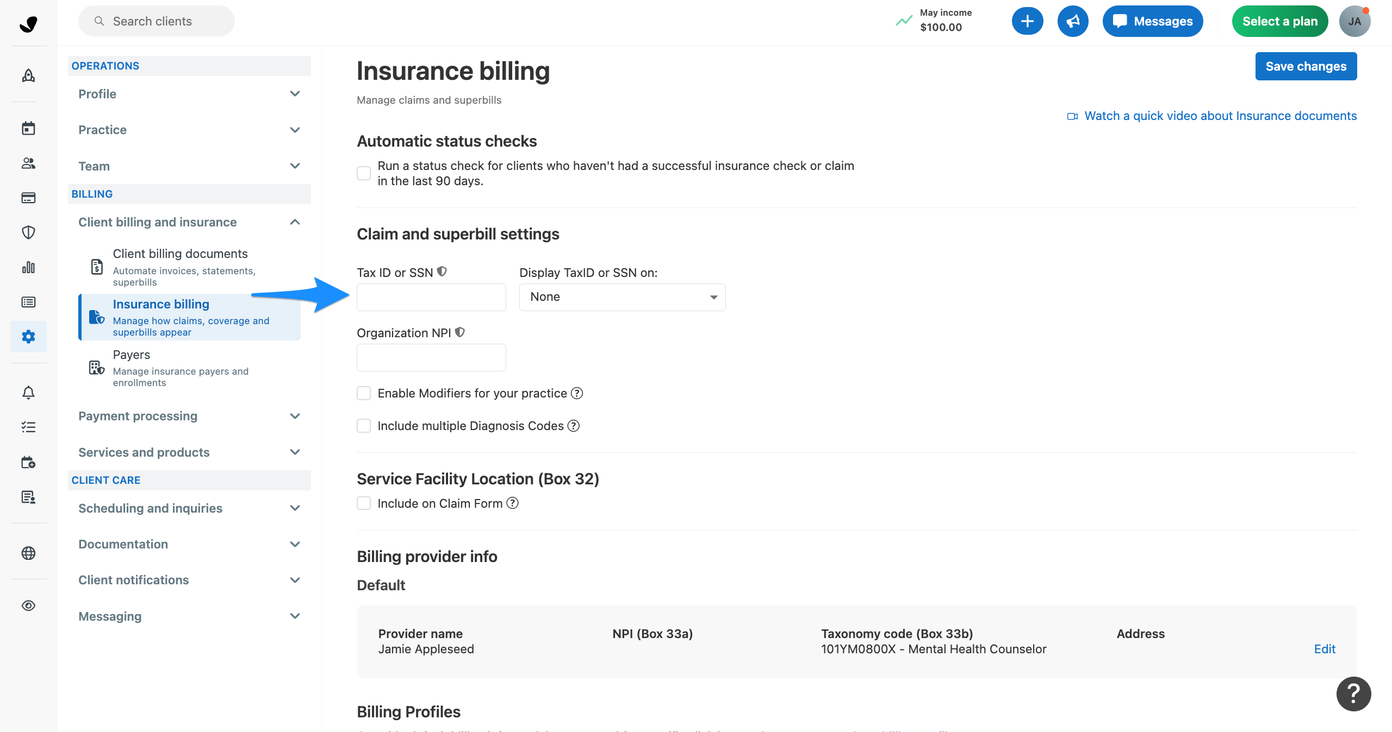This screenshot has width=1392, height=732.
Task: Check Include multiple Diagnosis Codes
Action: (364, 426)
